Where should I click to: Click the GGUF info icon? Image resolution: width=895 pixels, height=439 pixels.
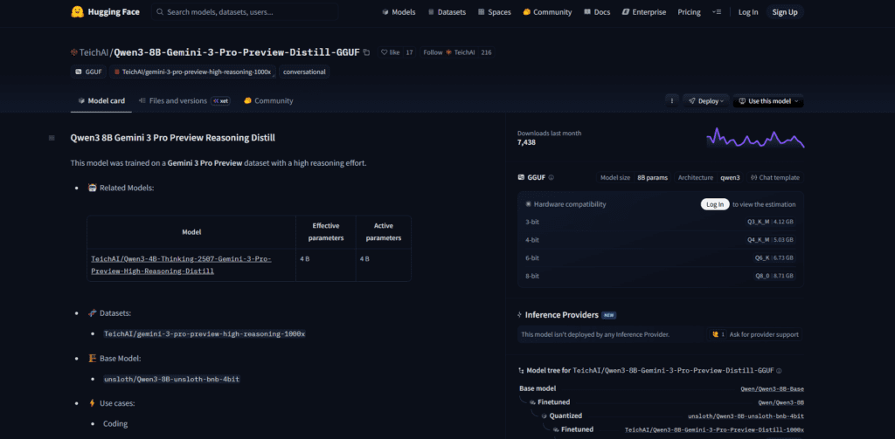point(552,177)
